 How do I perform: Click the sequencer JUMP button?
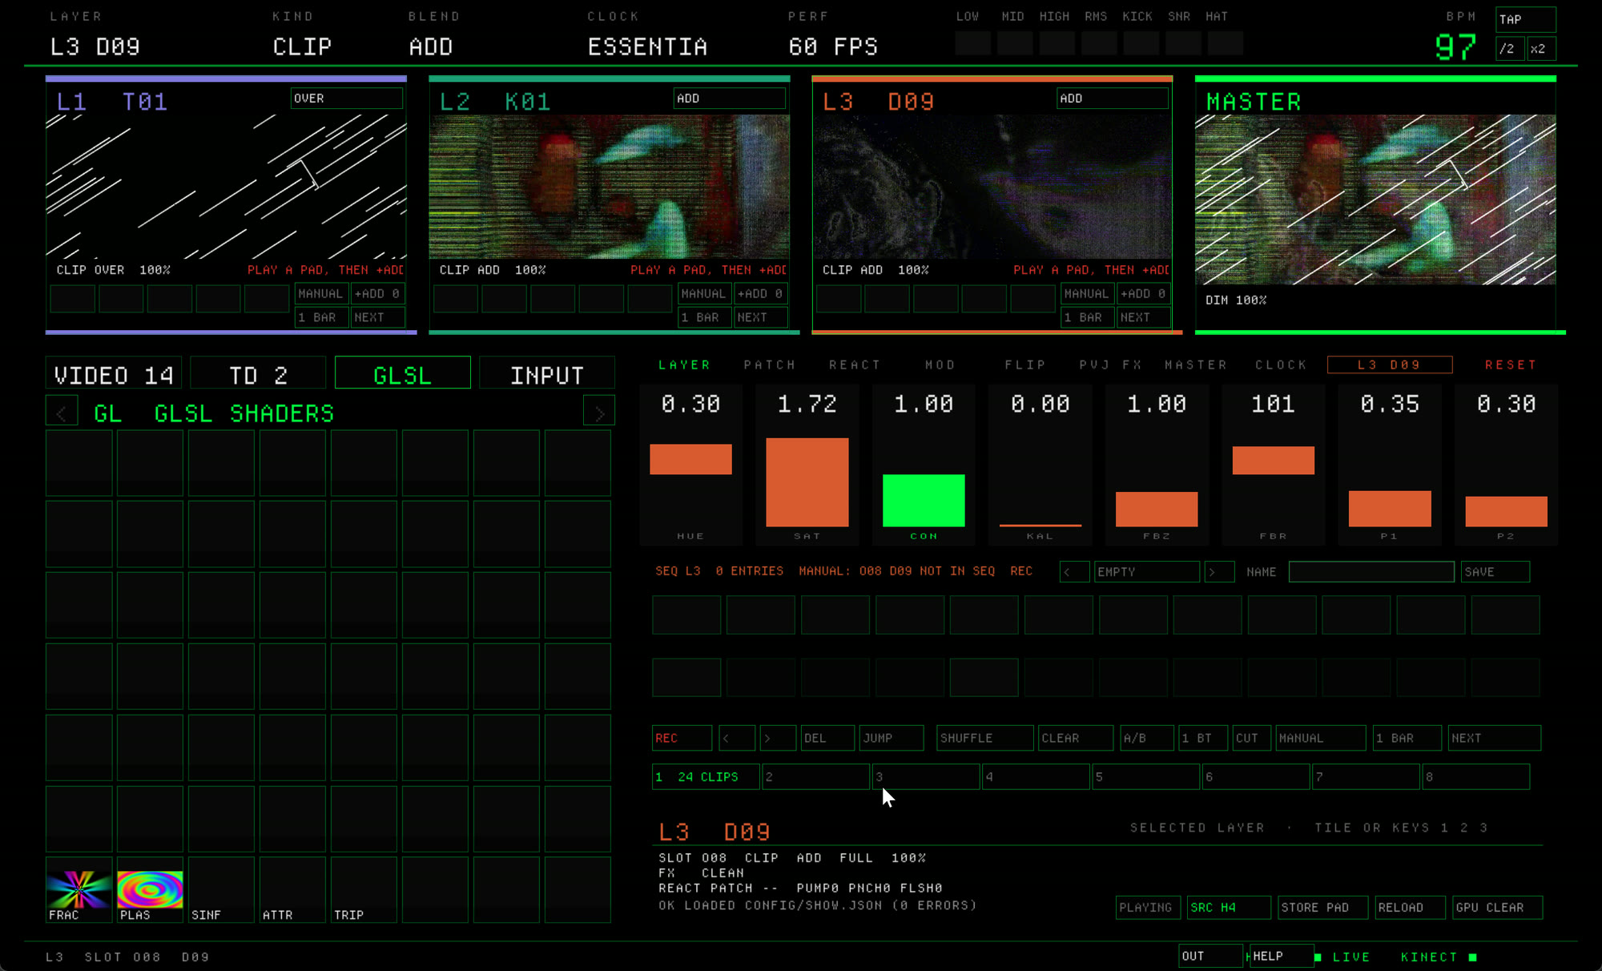pyautogui.click(x=892, y=738)
